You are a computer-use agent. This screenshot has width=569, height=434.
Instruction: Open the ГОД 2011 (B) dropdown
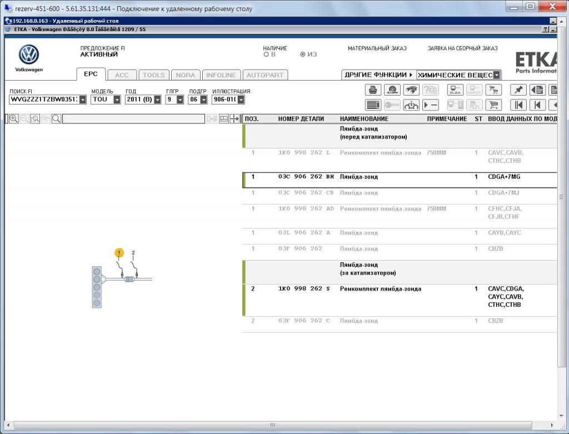pos(157,99)
